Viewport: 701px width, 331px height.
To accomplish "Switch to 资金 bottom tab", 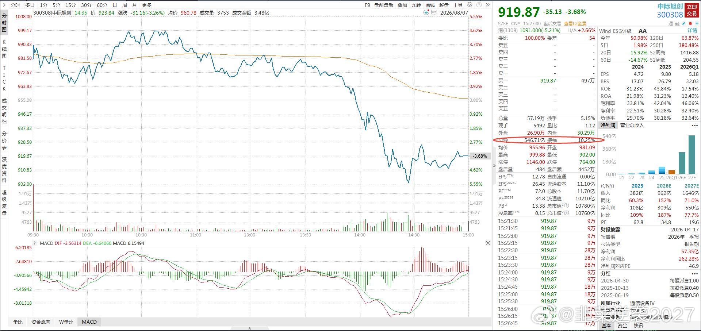I will [x=623, y=326].
